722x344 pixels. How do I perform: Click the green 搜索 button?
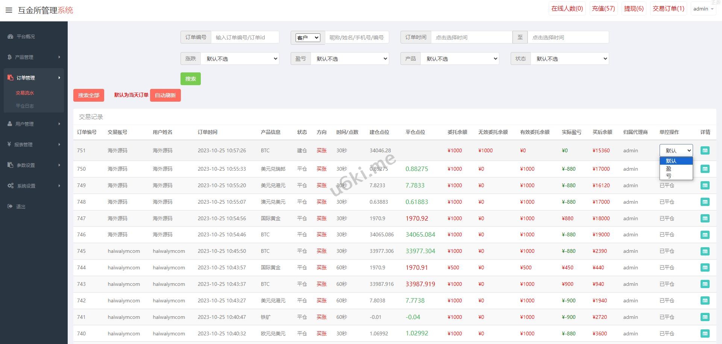tap(190, 79)
